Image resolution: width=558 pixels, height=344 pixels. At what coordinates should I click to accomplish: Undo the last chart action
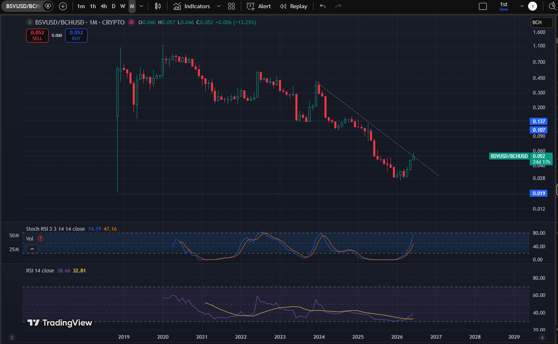pos(323,6)
